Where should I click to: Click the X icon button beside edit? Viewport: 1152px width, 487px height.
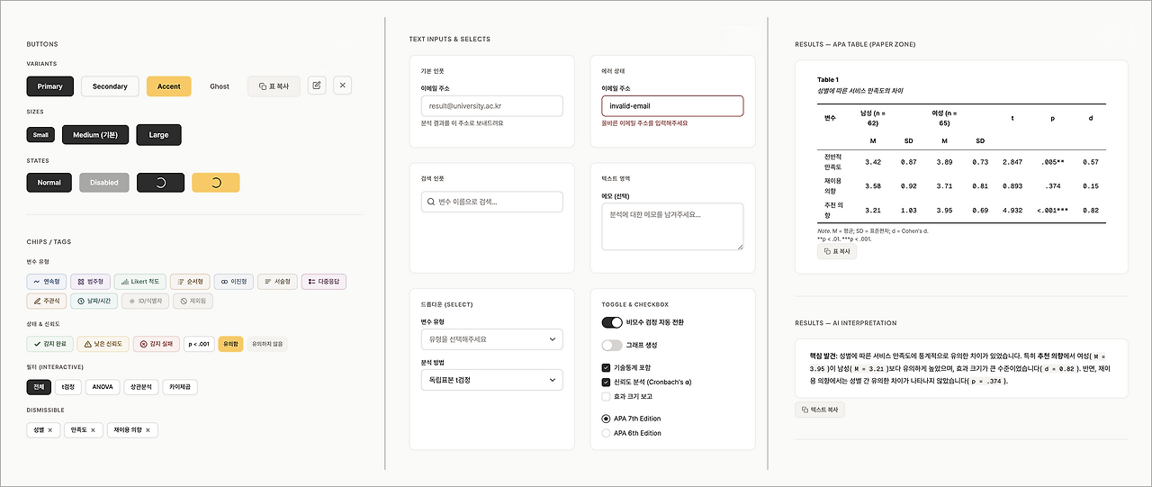342,86
